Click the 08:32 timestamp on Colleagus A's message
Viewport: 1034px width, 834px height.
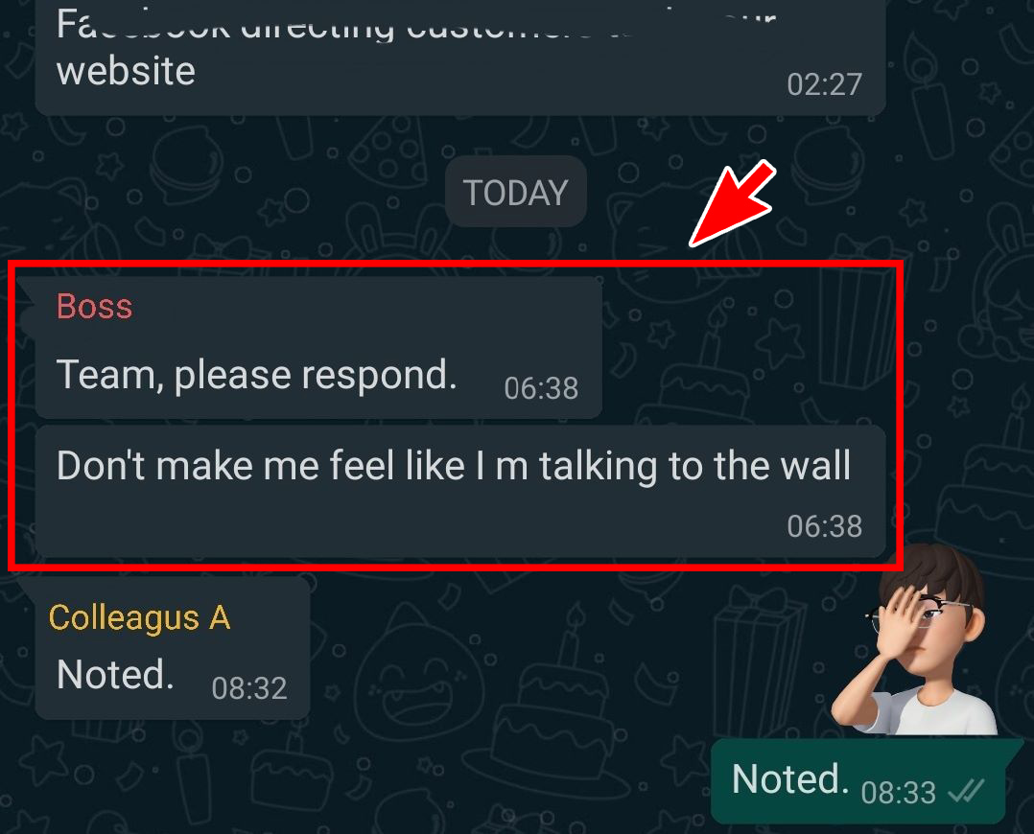pos(249,688)
